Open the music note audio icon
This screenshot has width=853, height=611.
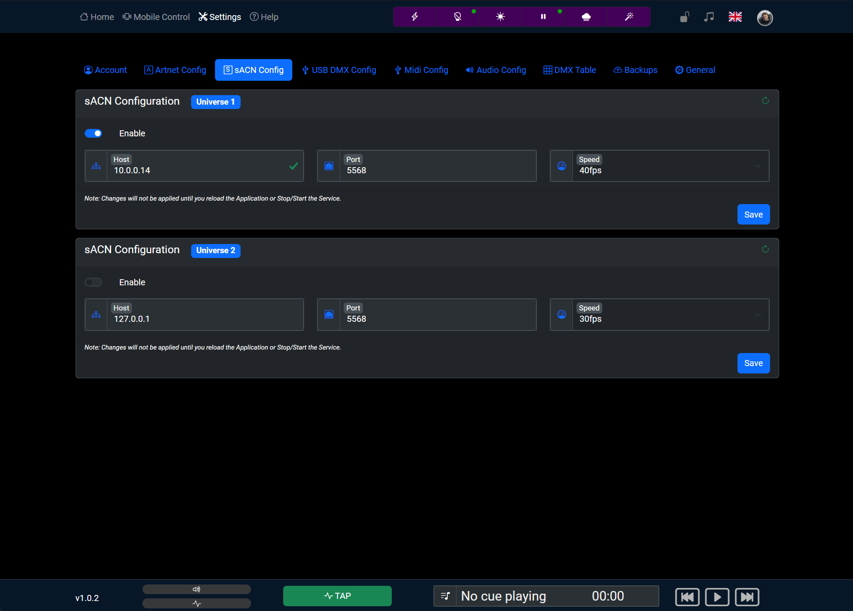[708, 17]
